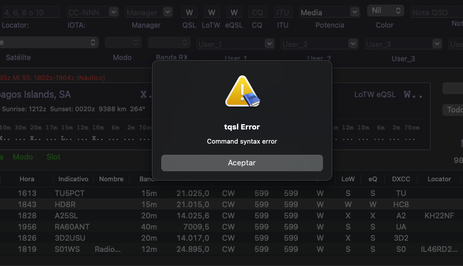The height and width of the screenshot is (266, 463).
Task: Click the warning icon in the error dialog
Action: (x=242, y=91)
